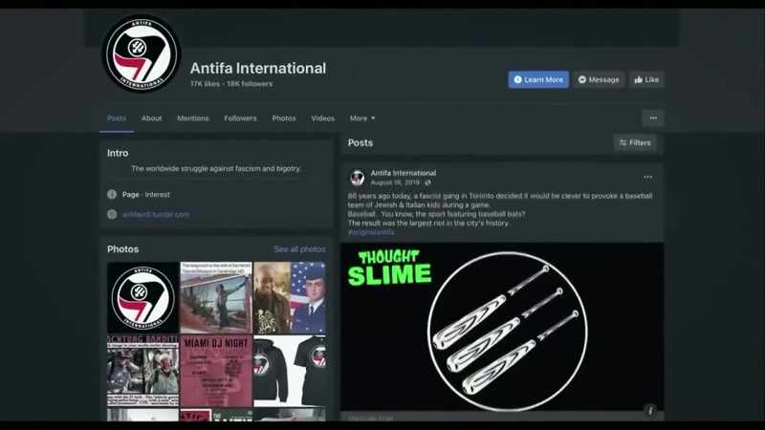Open the memorial plaque photo thumbnail
This screenshot has width=765, height=430.
click(216, 297)
